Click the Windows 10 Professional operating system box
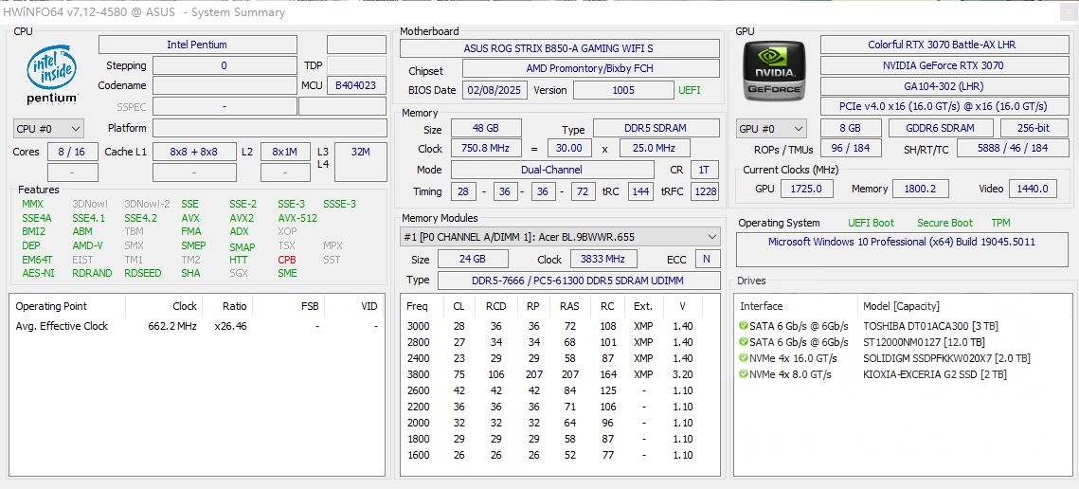1079x489 pixels. pos(901,243)
